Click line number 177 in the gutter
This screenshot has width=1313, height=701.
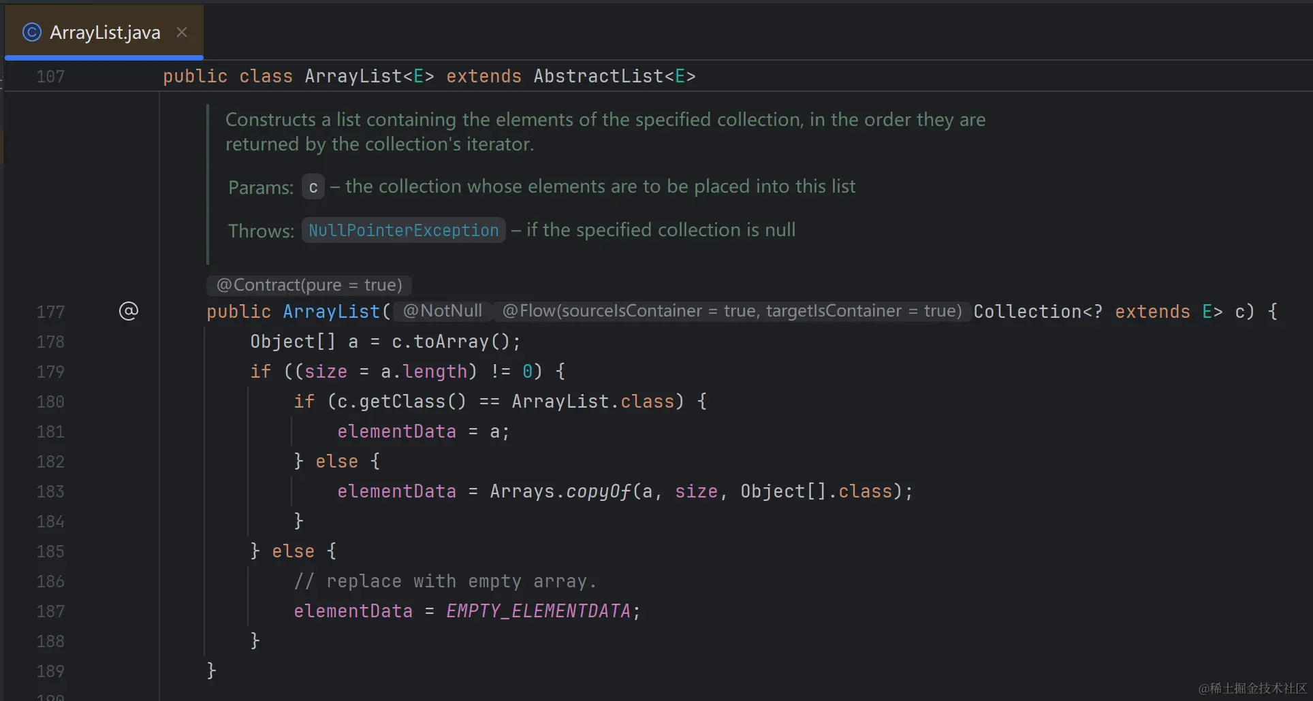tap(50, 312)
